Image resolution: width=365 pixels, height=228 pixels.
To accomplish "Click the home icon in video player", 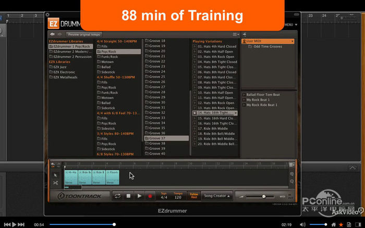I will pos(334,224).
